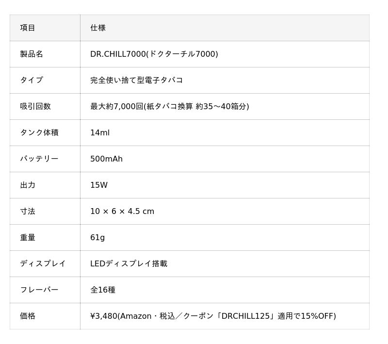Screen dimensions: 388x344
Task: Click the 全16種 flavor count
Action: click(103, 290)
